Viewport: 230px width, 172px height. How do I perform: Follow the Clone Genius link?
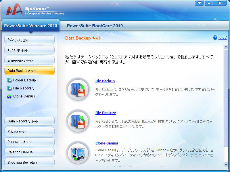pos(107,143)
